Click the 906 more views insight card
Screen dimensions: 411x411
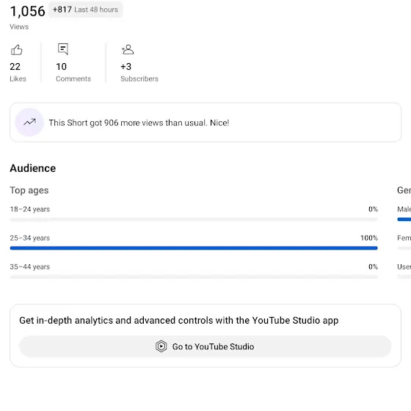coord(205,123)
